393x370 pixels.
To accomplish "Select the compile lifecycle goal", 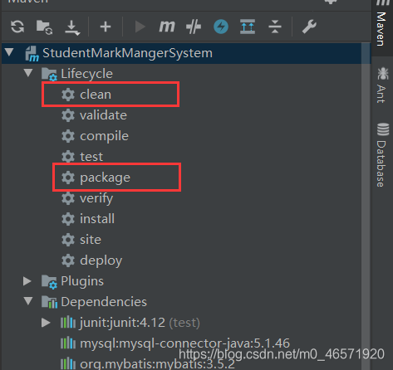I will pyautogui.click(x=104, y=136).
